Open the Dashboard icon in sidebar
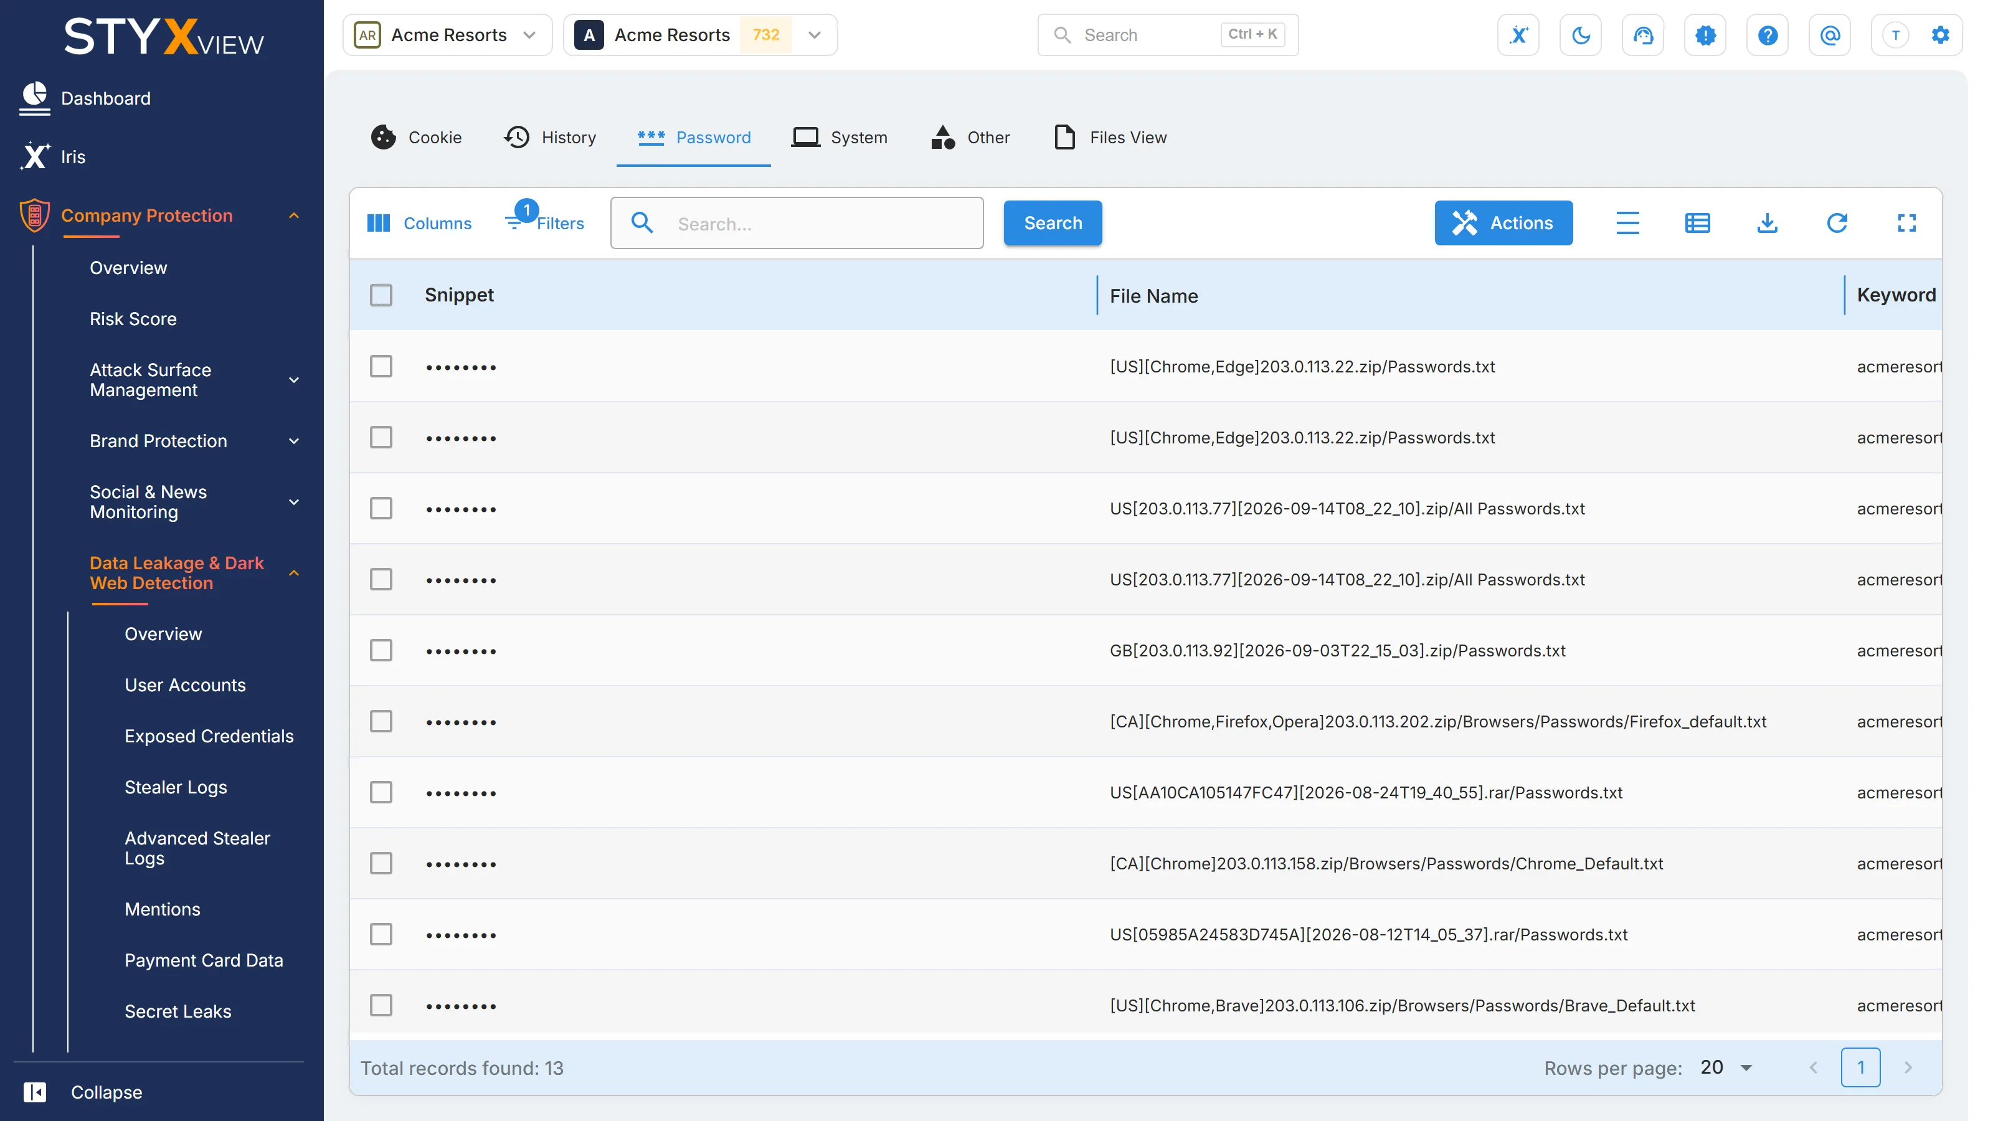Viewport: 1993px width, 1121px height. tap(35, 98)
